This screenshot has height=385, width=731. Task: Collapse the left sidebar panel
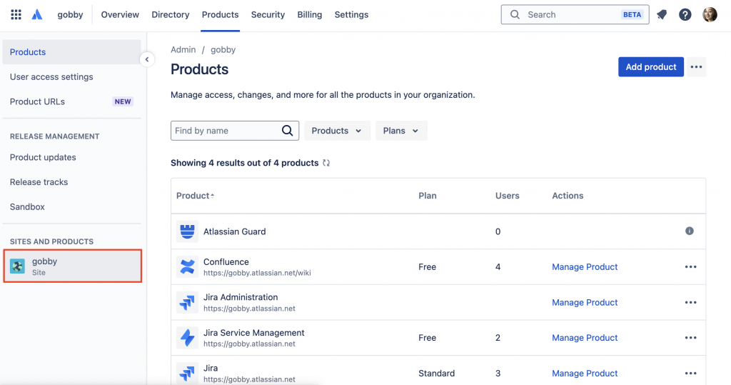(146, 59)
